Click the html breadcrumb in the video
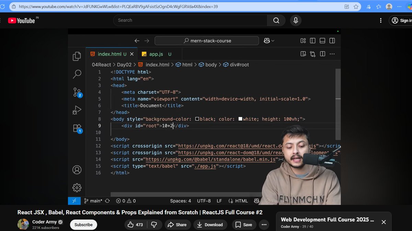Image resolution: width=412 pixels, height=231 pixels. [x=184, y=65]
